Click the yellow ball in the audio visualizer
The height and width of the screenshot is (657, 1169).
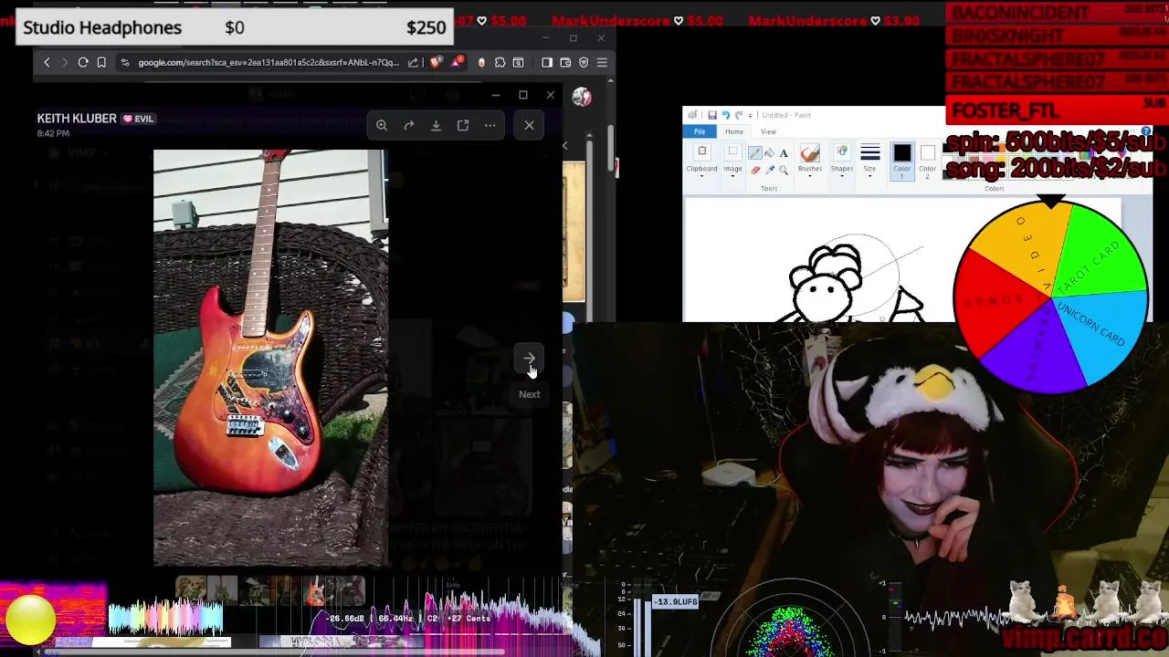point(30,619)
